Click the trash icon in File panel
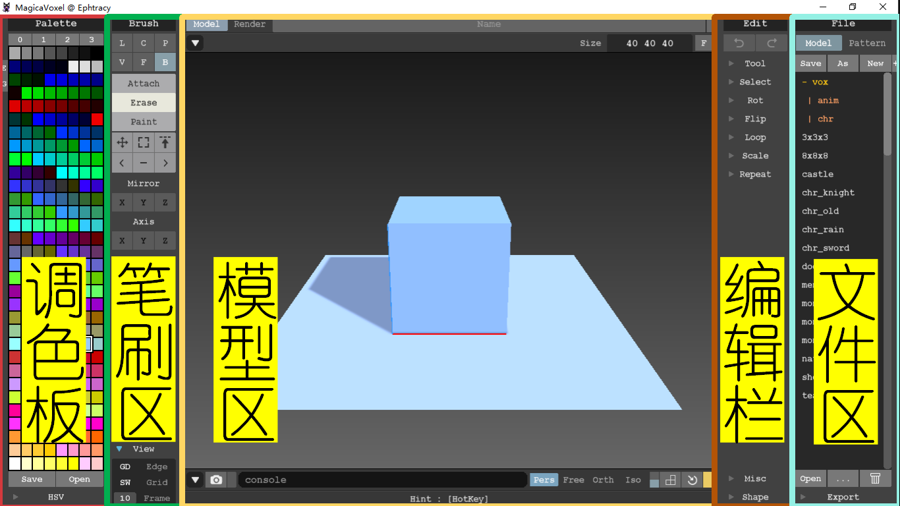Screen dimensions: 900x506 click(876, 478)
